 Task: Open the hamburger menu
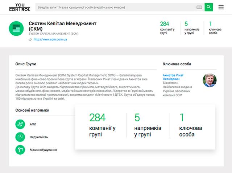click(221, 7)
